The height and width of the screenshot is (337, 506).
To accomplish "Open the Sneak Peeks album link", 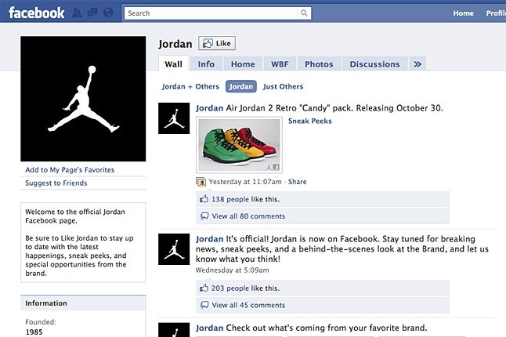I will [x=310, y=121].
